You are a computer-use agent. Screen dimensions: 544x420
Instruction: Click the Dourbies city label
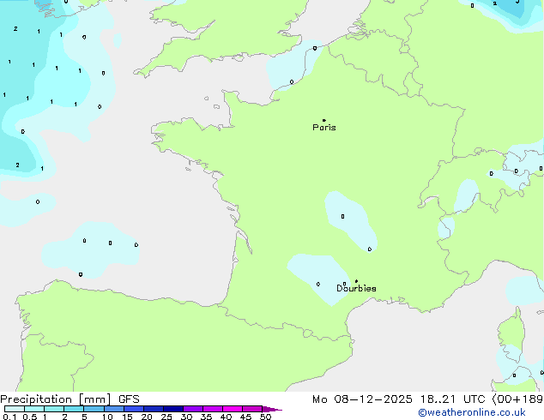[x=356, y=288]
